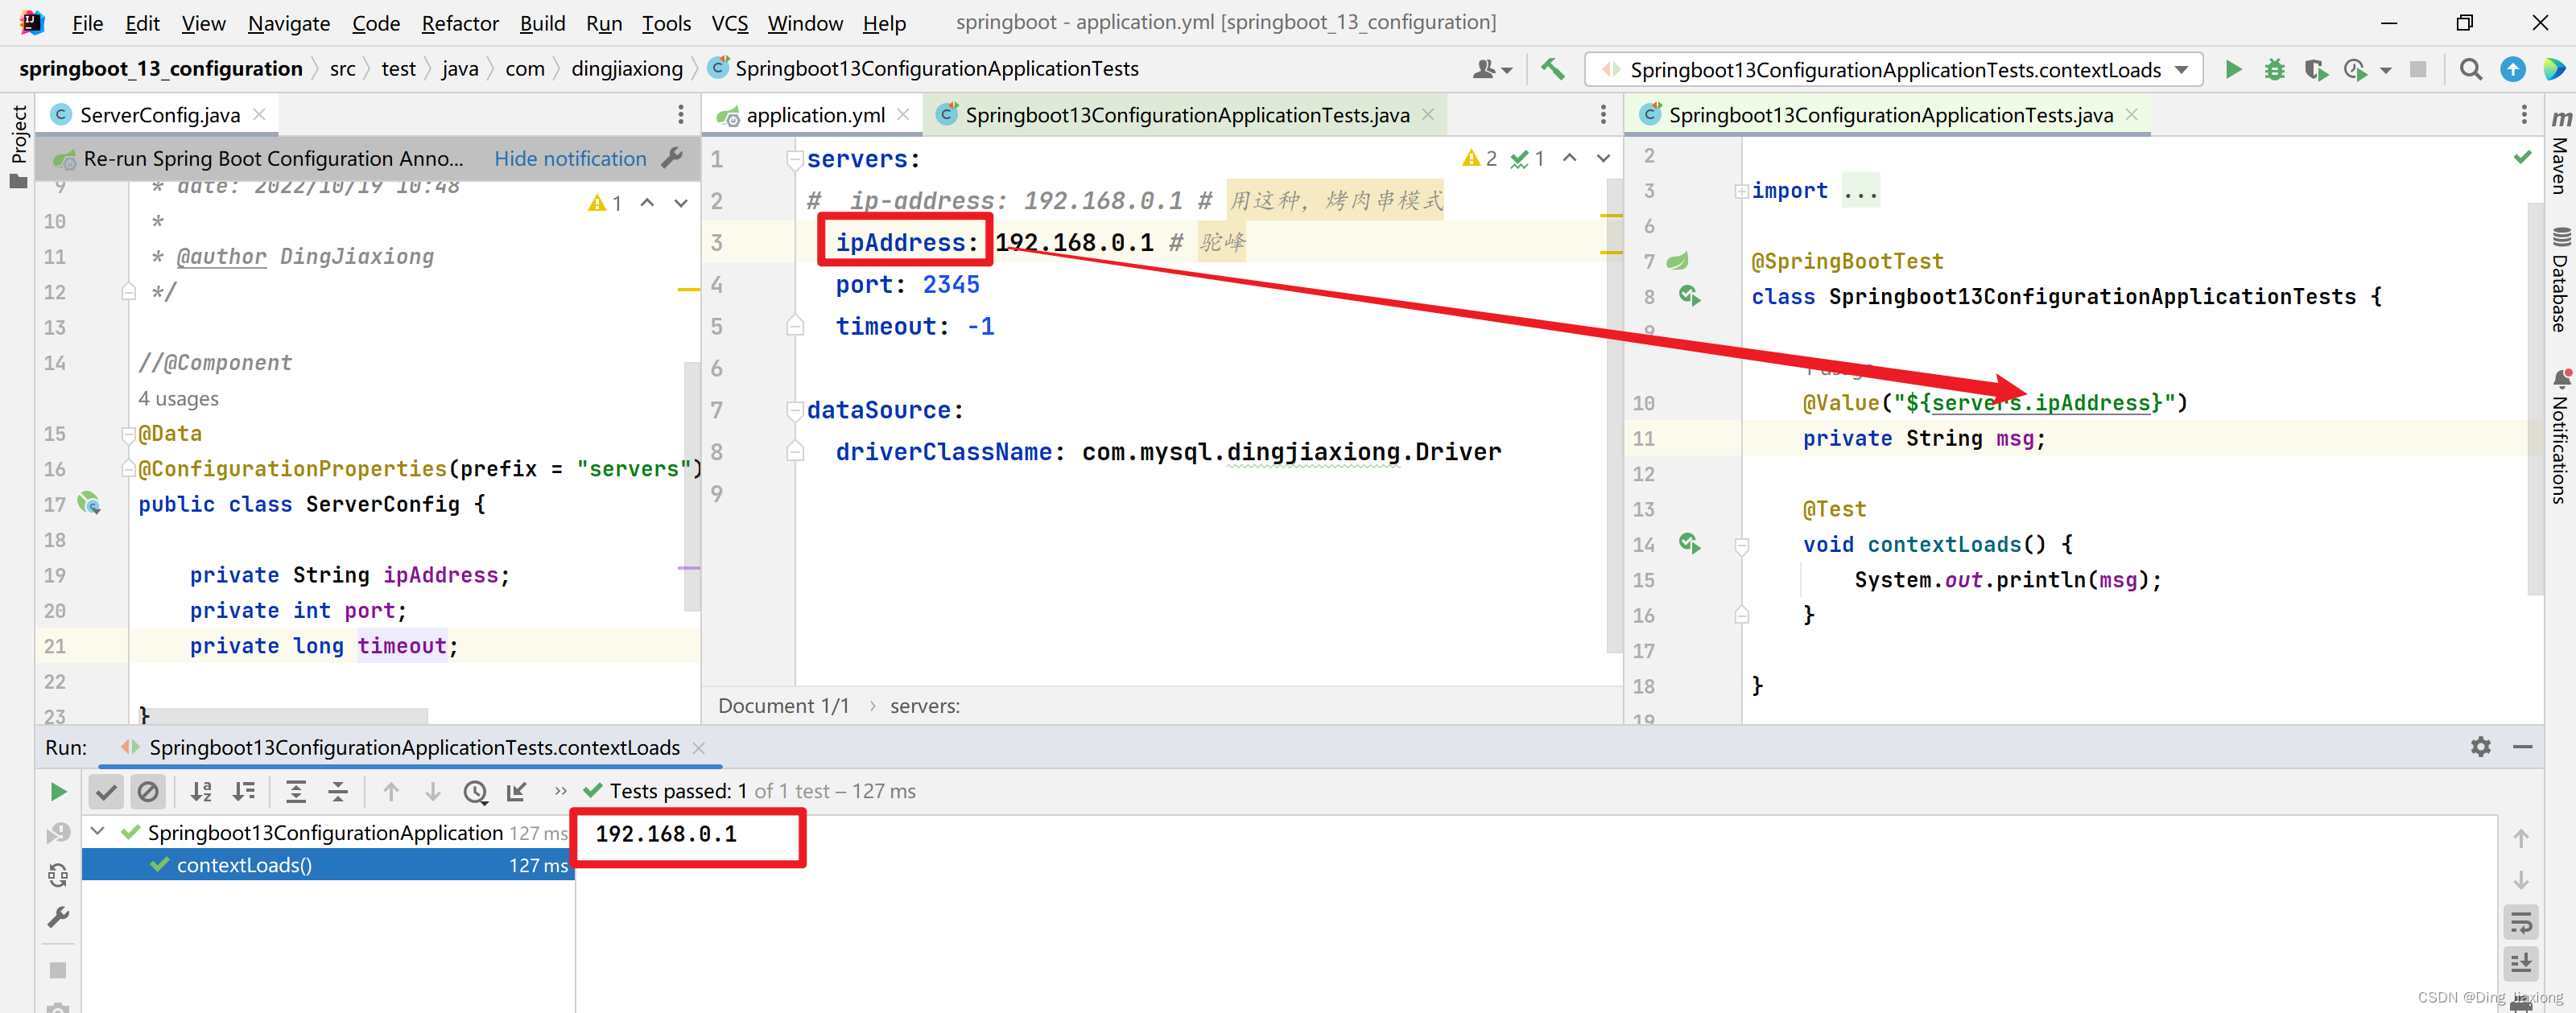Hide the Run tool window with the minus icon
2576x1013 pixels.
pos(2522,747)
